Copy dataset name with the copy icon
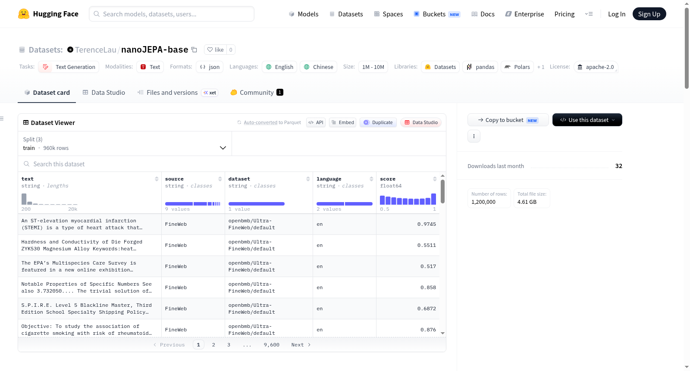The height and width of the screenshot is (371, 690). pos(194,50)
